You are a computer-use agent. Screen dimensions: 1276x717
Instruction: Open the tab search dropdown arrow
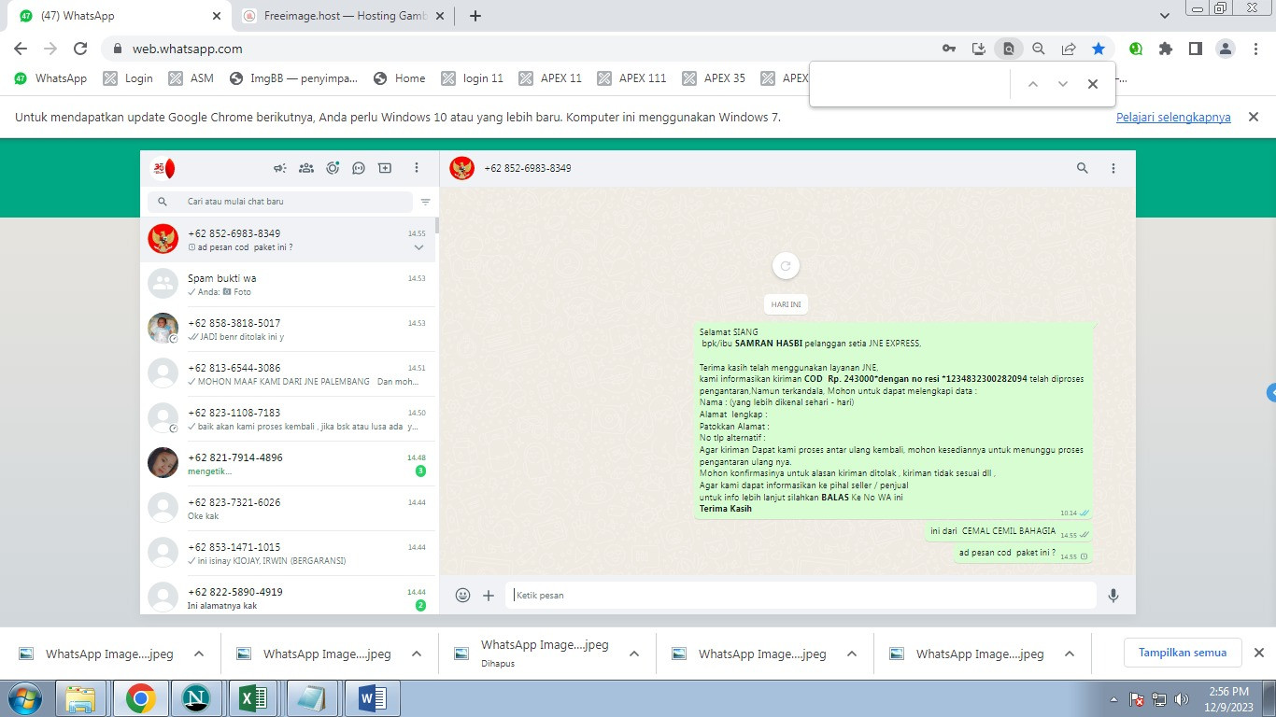tap(1165, 16)
